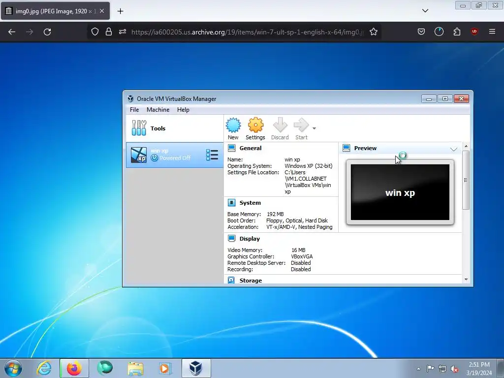Open the browser extensions puzzle icon

457,31
